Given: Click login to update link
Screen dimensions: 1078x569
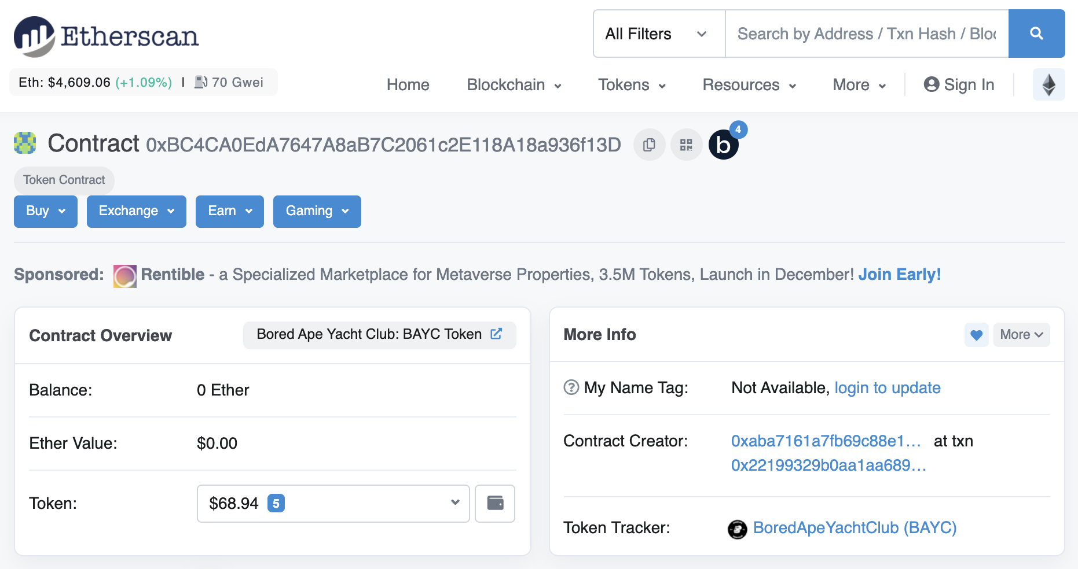Looking at the screenshot, I should pyautogui.click(x=887, y=387).
